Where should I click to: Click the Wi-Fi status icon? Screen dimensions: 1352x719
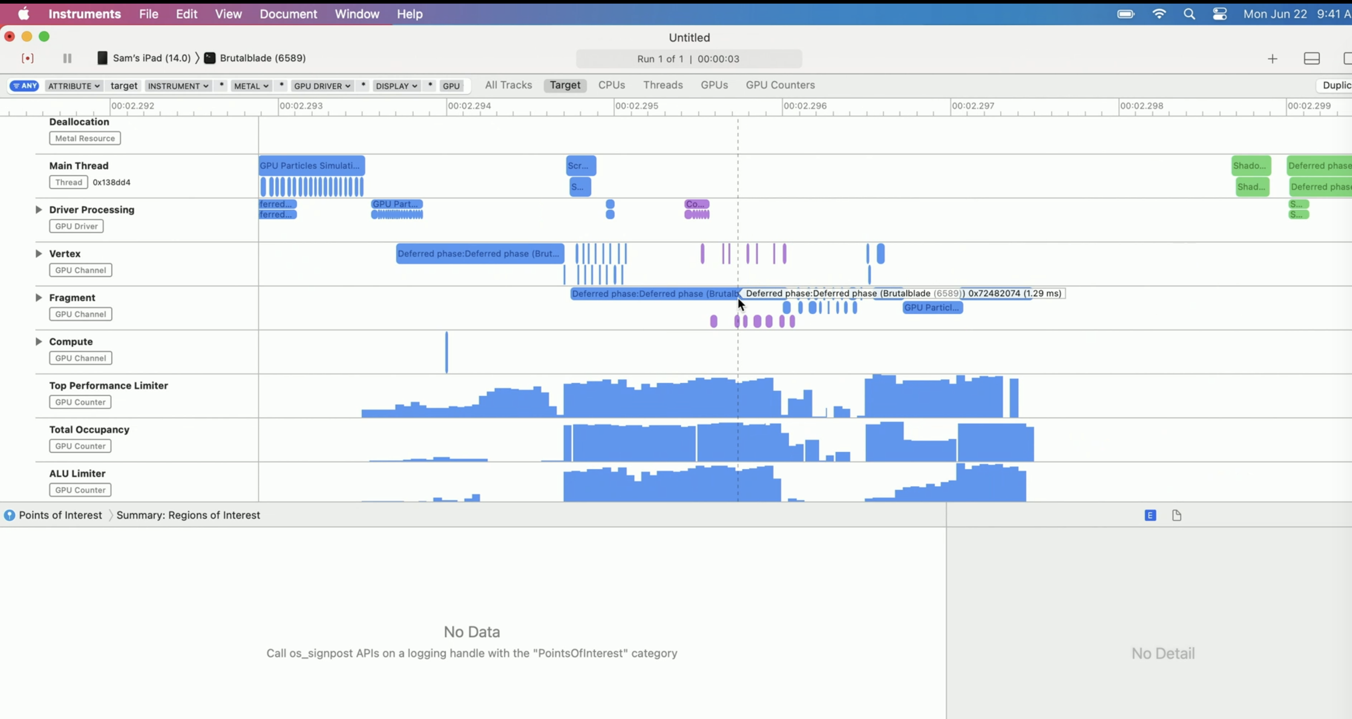1159,14
